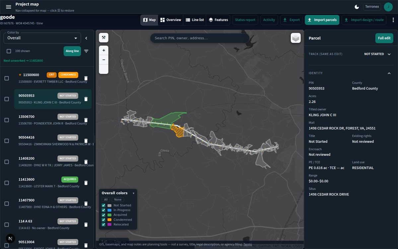Check the box for parcel 11500600
Viewport: 398px width, 249px height.
7,78
